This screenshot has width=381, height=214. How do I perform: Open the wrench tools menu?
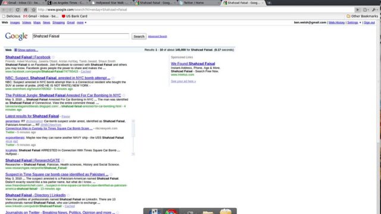point(374,10)
